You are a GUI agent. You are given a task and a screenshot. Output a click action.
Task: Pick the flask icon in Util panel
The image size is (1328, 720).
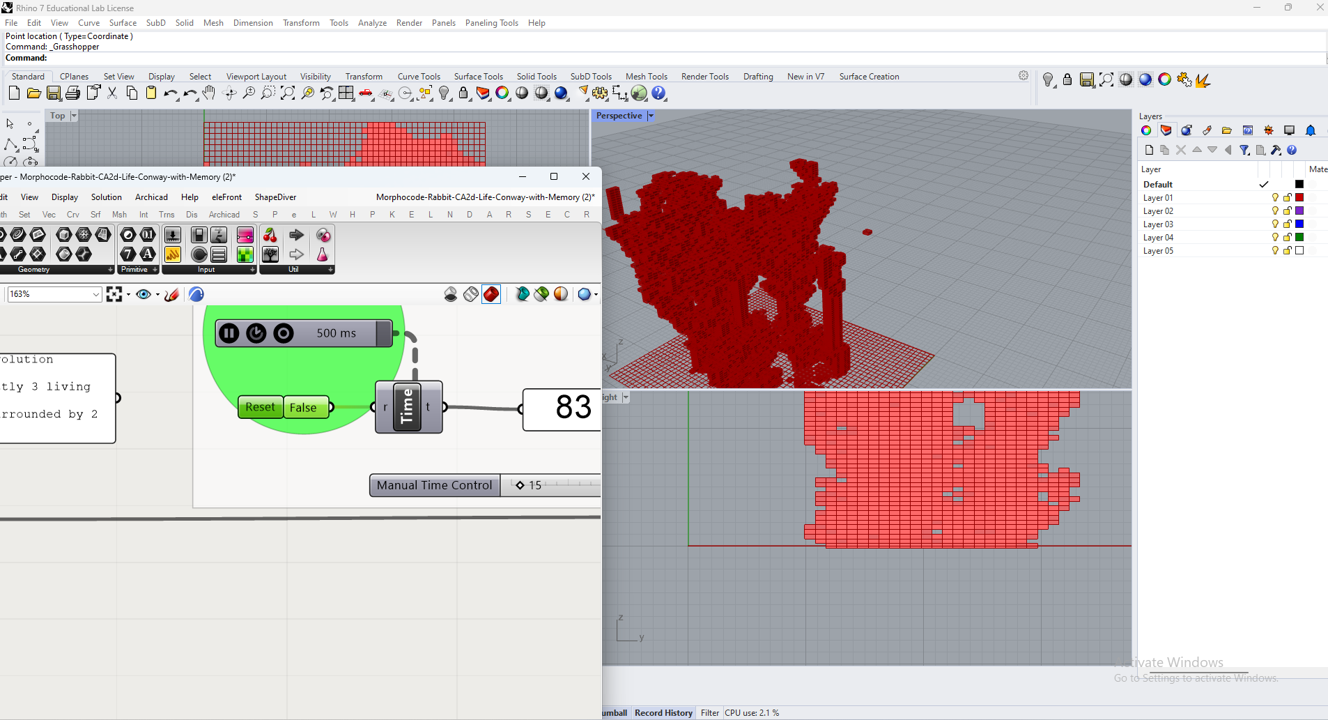pos(323,254)
